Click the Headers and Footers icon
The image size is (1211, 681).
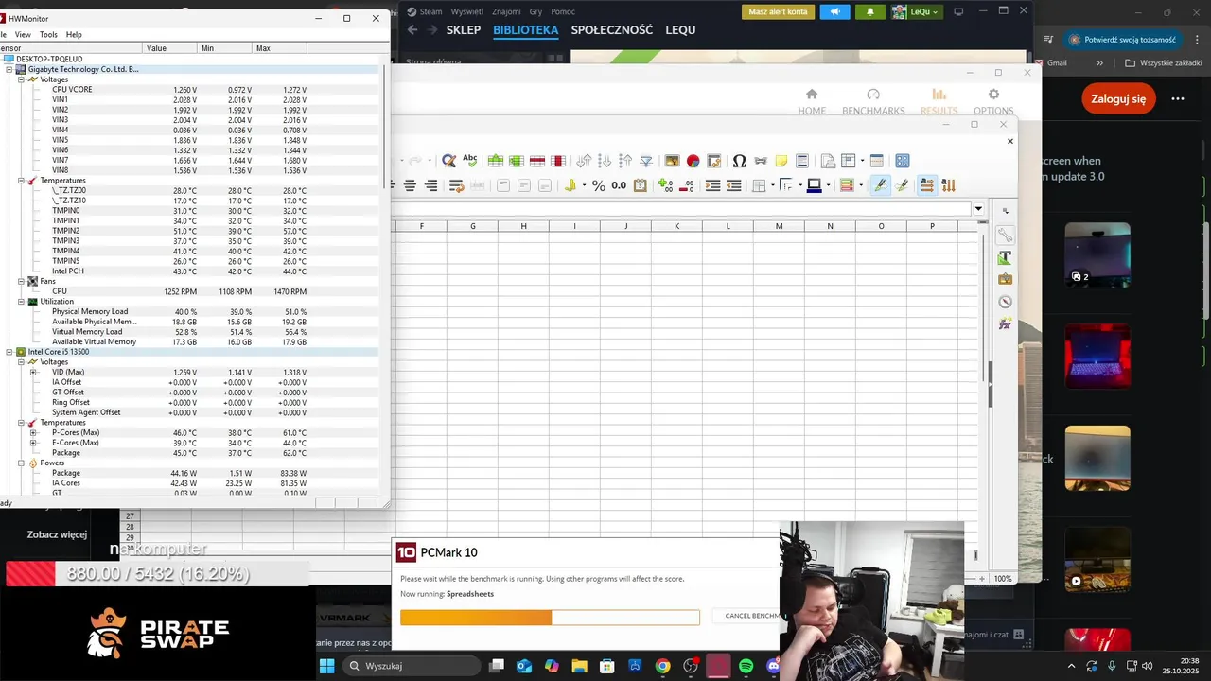tap(802, 161)
